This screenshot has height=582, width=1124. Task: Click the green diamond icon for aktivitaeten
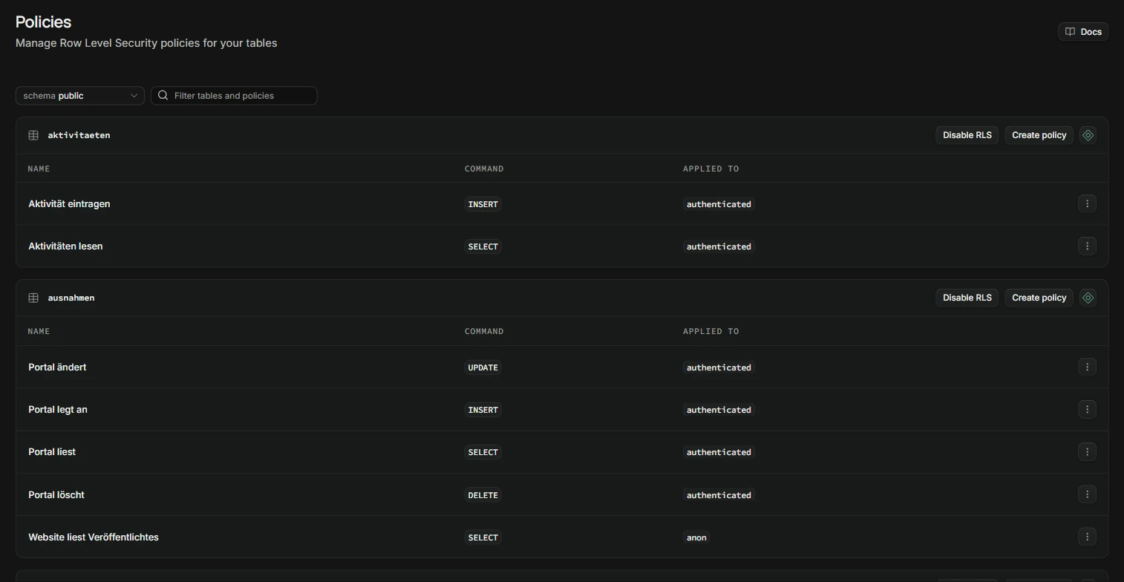pos(1088,135)
